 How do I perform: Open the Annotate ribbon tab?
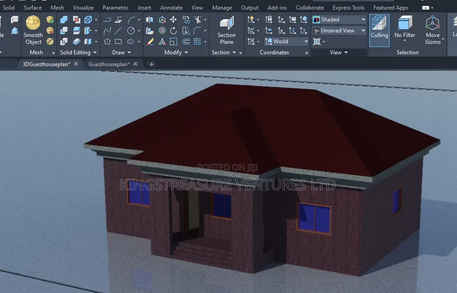(171, 8)
